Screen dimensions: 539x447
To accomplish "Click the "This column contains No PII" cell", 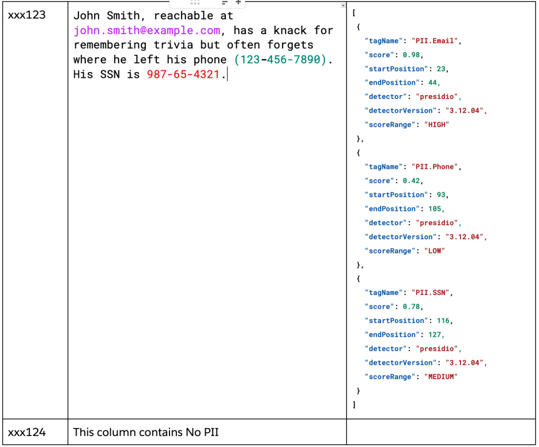I will [146, 432].
